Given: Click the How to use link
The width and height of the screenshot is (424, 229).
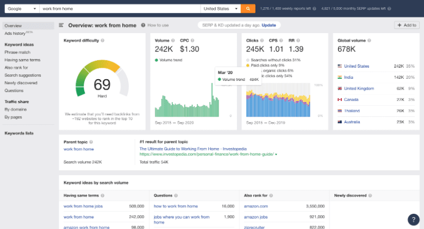Looking at the screenshot, I should coord(158,25).
